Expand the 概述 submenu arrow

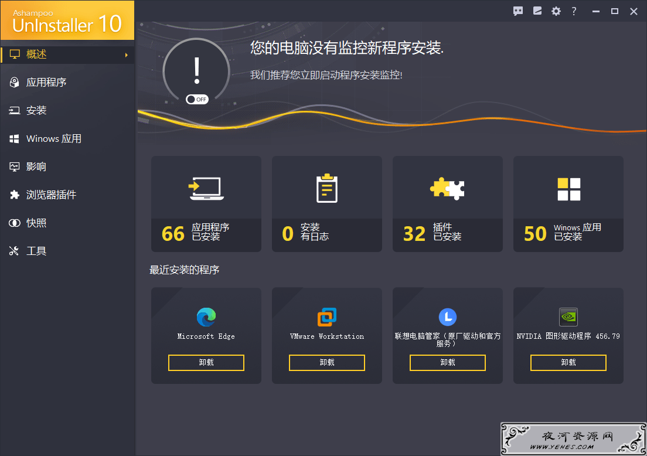(127, 55)
